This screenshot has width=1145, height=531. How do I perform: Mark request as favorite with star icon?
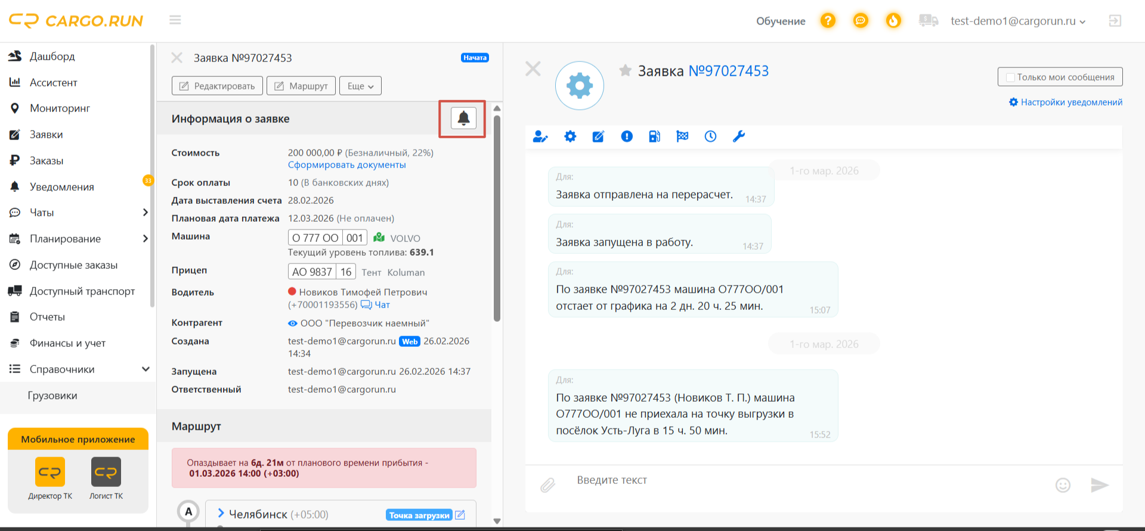625,71
